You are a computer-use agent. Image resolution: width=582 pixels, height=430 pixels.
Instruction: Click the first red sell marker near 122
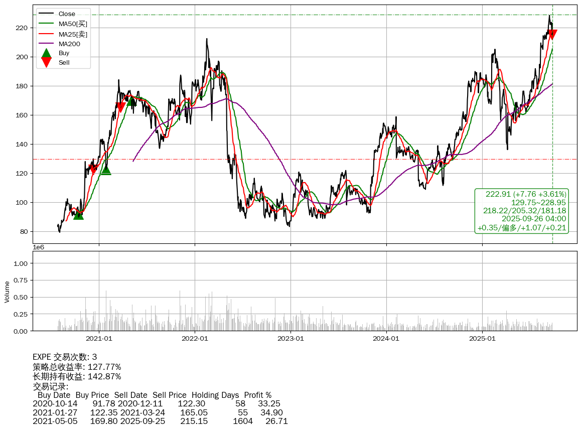pos(93,170)
